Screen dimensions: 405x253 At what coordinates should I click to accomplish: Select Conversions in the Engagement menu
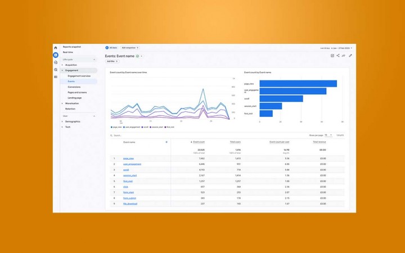tap(74, 87)
